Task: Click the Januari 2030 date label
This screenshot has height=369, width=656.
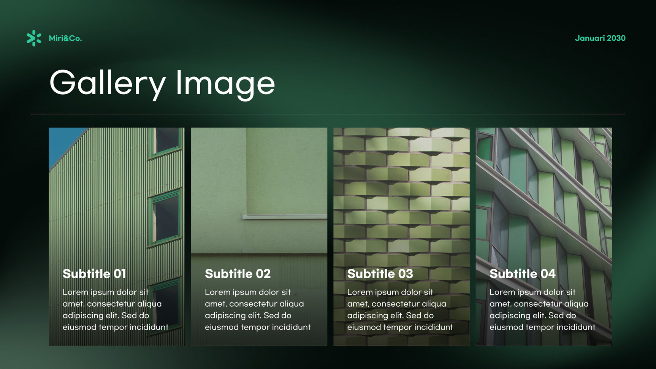Action: (600, 38)
